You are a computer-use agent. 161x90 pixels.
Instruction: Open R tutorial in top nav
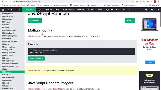point(129,10)
